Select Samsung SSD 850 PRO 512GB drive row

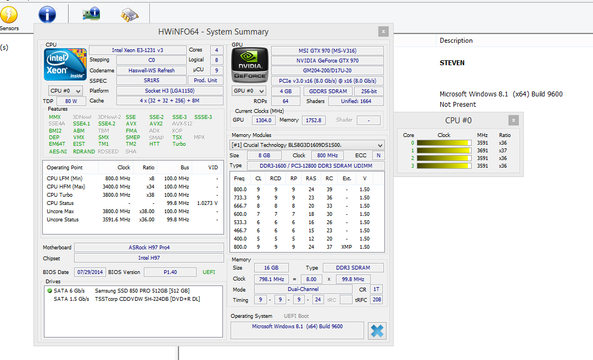(x=133, y=291)
